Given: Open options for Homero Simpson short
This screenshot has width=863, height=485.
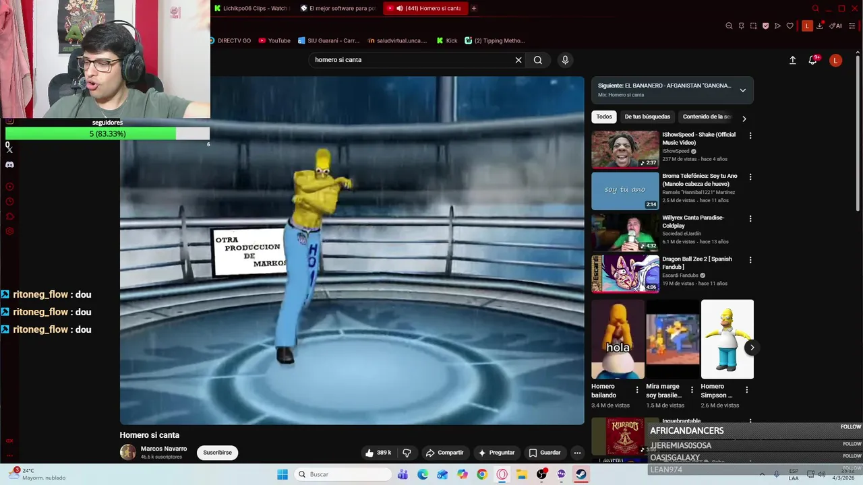Looking at the screenshot, I should pos(746,390).
